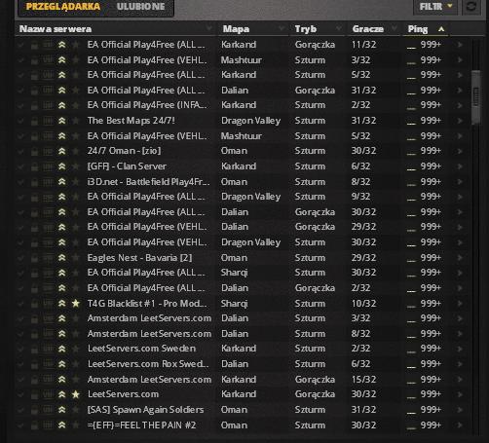Click rank chevron on EA Official Sharqi 30/32 row
Screen dimensions: 489x443
click(x=61, y=273)
